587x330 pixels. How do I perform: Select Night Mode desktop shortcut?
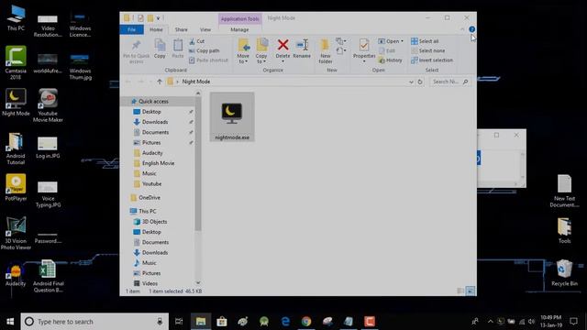tap(16, 103)
